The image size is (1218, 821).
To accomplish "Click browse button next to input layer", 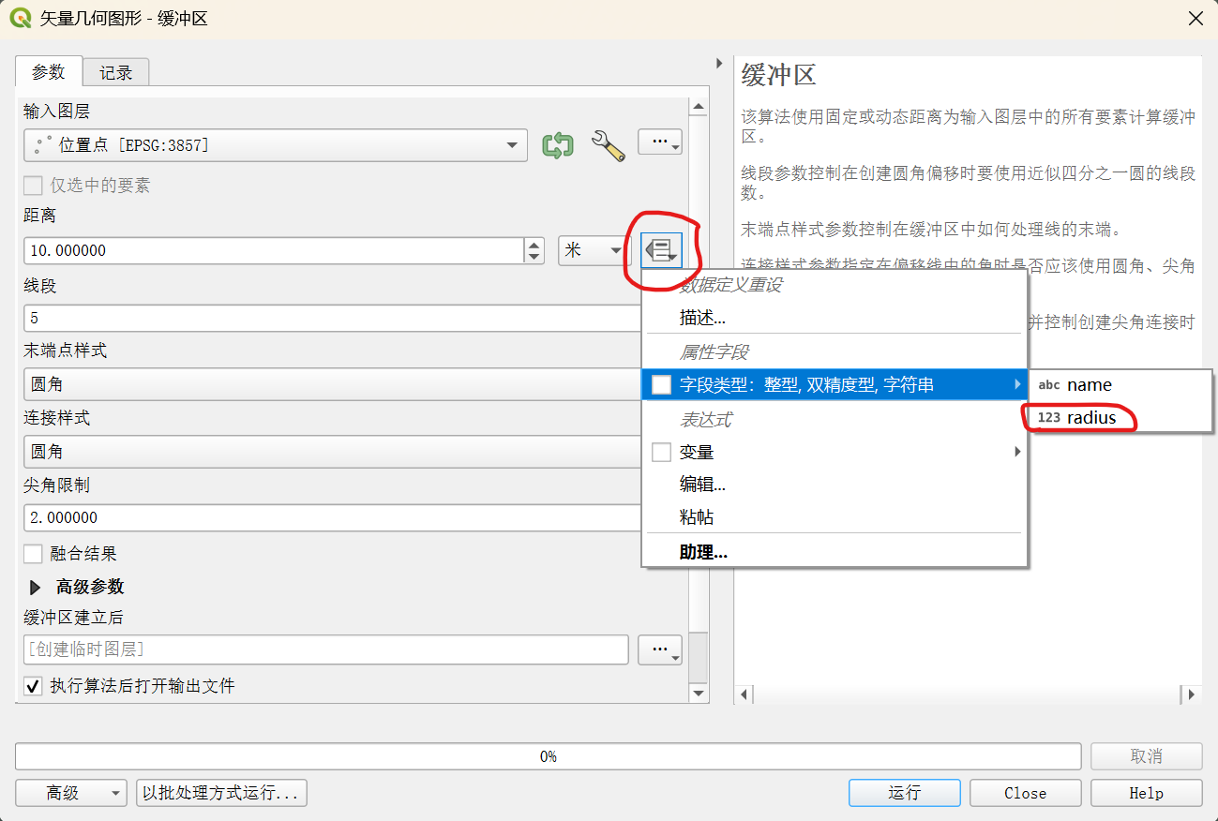I will click(660, 142).
